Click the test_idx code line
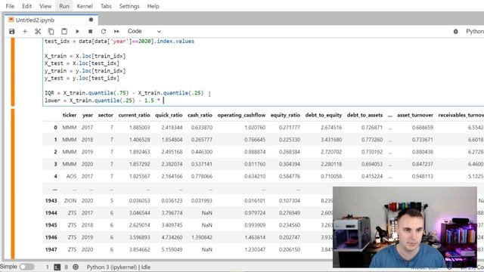Viewport: 484px width, 272px height. (119, 42)
